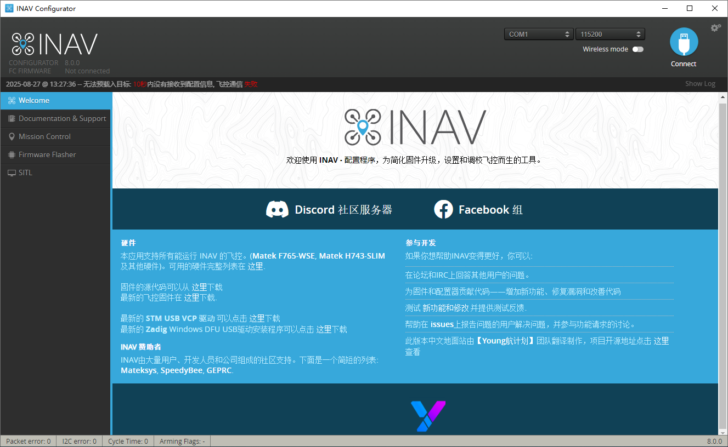Click 这里 hardware list link
This screenshot has height=447, width=728.
pyautogui.click(x=255, y=267)
